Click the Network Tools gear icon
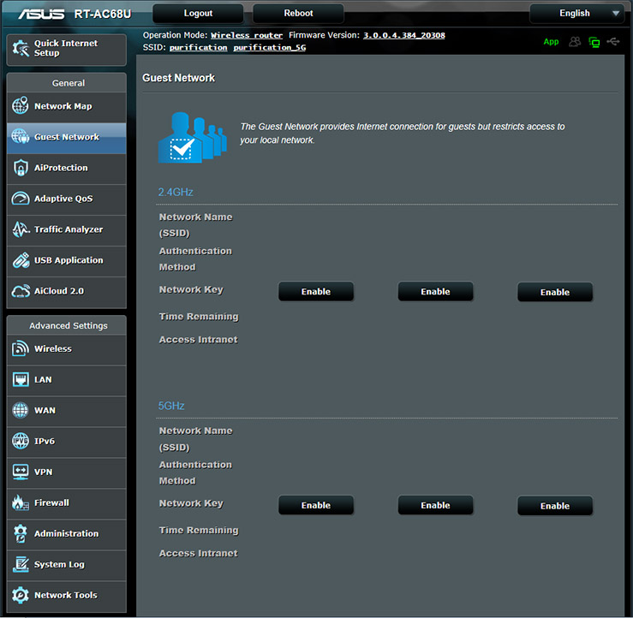The image size is (633, 618). point(21,595)
